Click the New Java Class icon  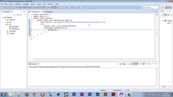tap(38, 7)
